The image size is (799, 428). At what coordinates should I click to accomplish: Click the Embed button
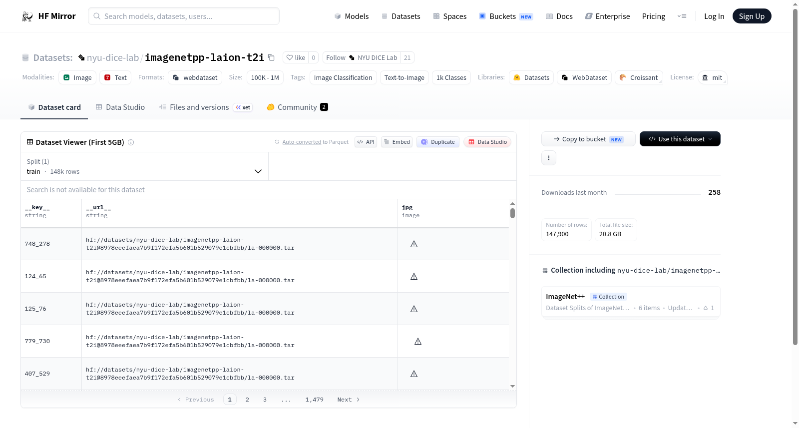click(397, 142)
